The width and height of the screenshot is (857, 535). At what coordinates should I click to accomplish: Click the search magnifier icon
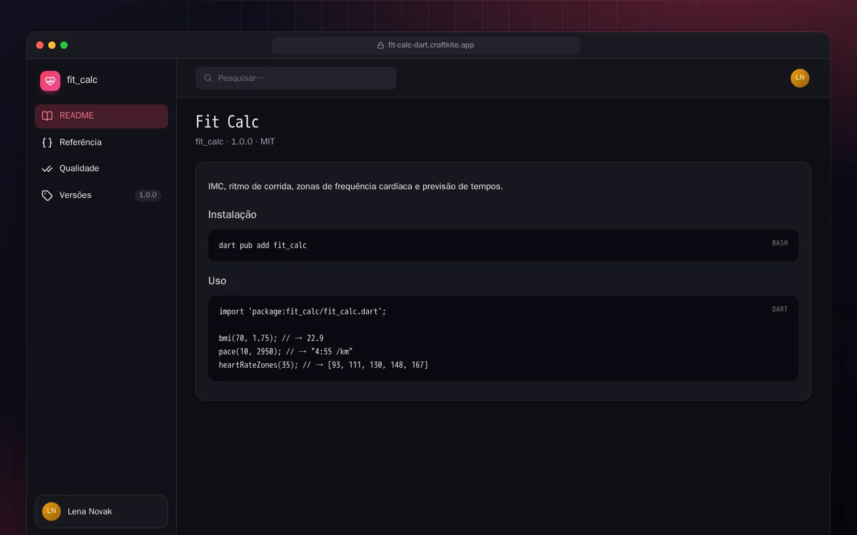pos(208,78)
